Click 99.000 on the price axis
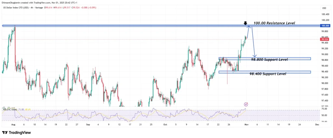The height and width of the screenshot is (138, 333). tap(324, 54)
